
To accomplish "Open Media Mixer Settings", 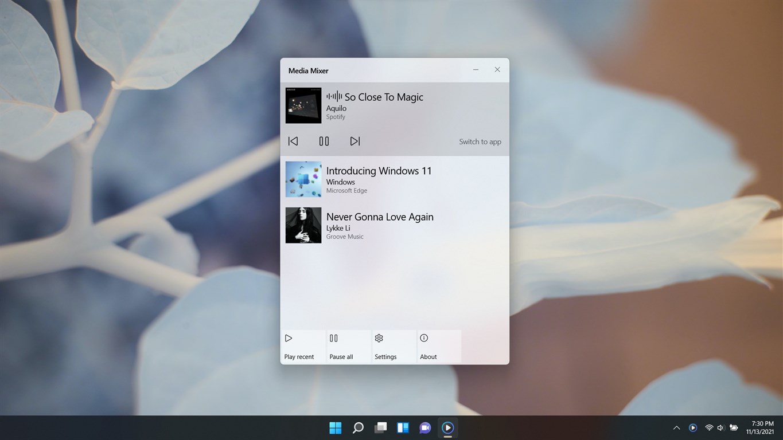I will coord(394,347).
